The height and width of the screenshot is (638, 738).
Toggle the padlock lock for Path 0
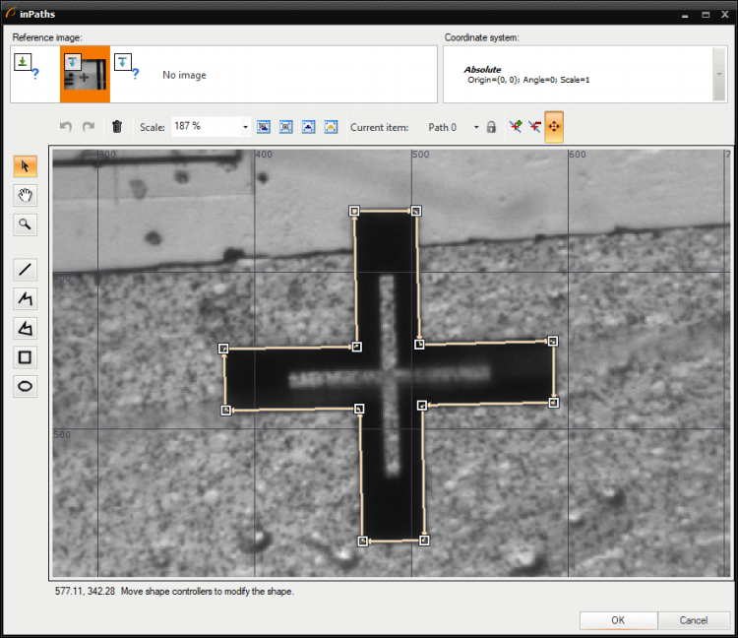tap(491, 127)
